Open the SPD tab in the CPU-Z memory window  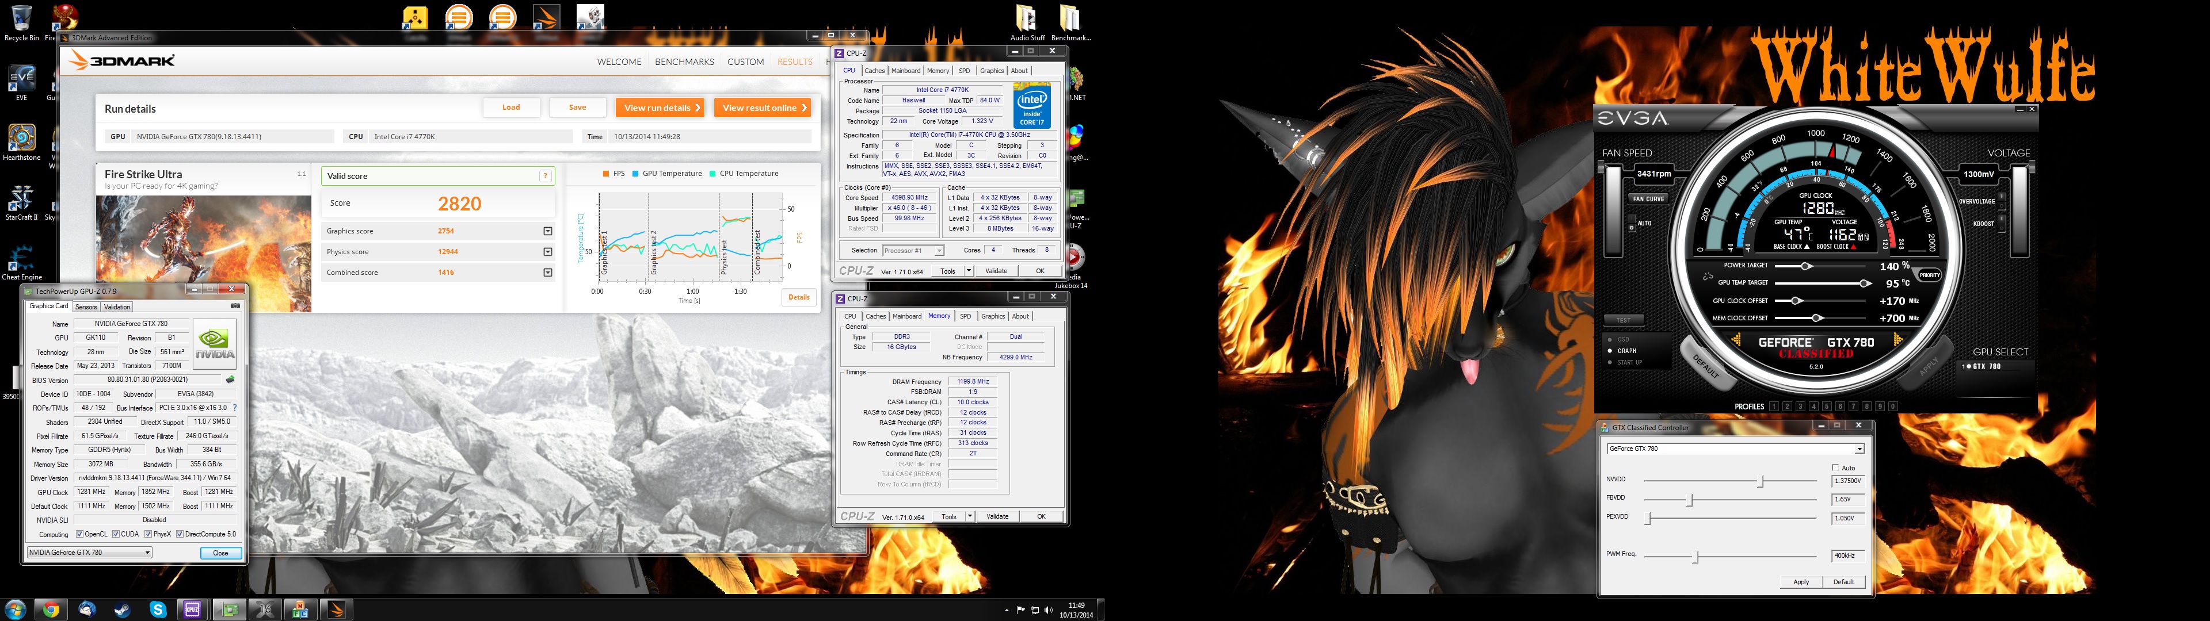[x=965, y=316]
